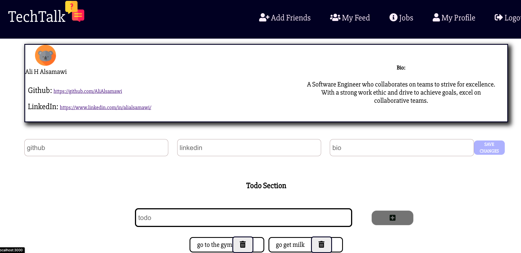Select the linkedin input field

(249, 147)
